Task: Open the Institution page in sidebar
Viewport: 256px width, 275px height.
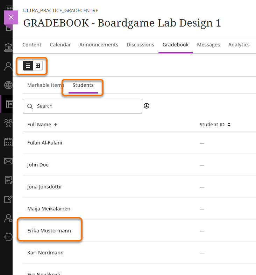Action: pyautogui.click(x=8, y=47)
